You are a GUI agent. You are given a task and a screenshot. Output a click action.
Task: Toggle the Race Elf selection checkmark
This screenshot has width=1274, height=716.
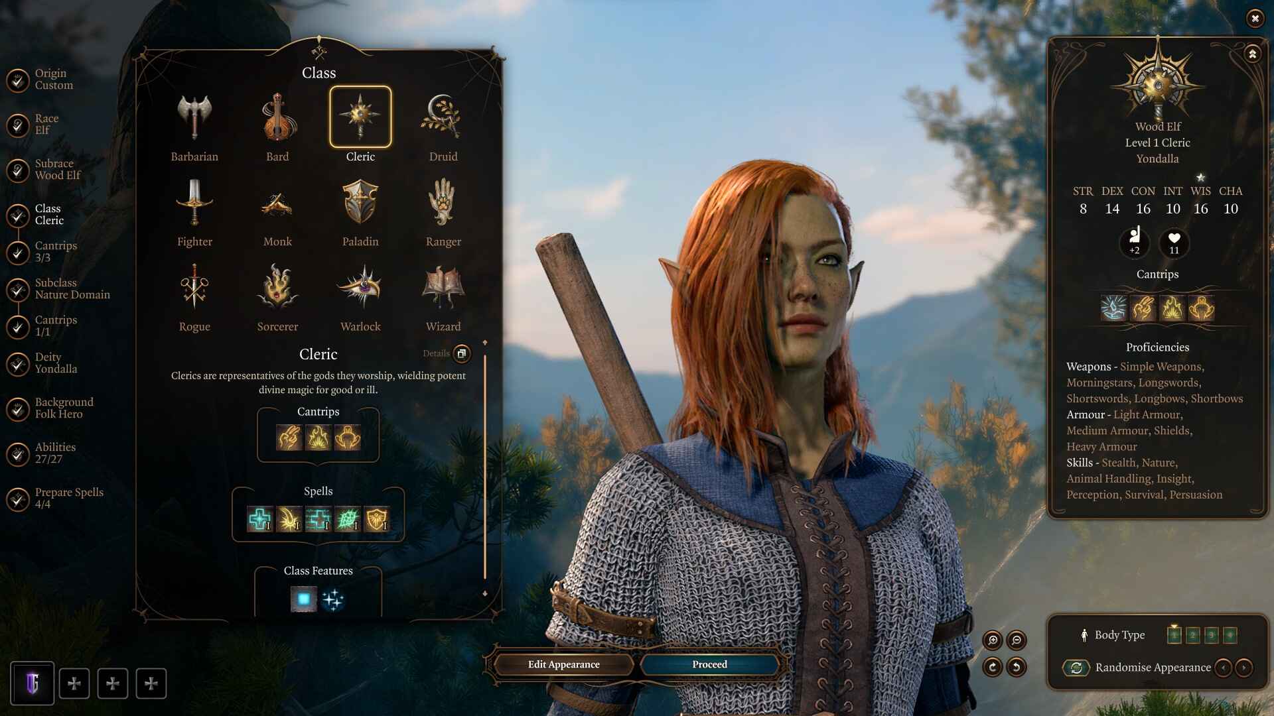click(17, 124)
